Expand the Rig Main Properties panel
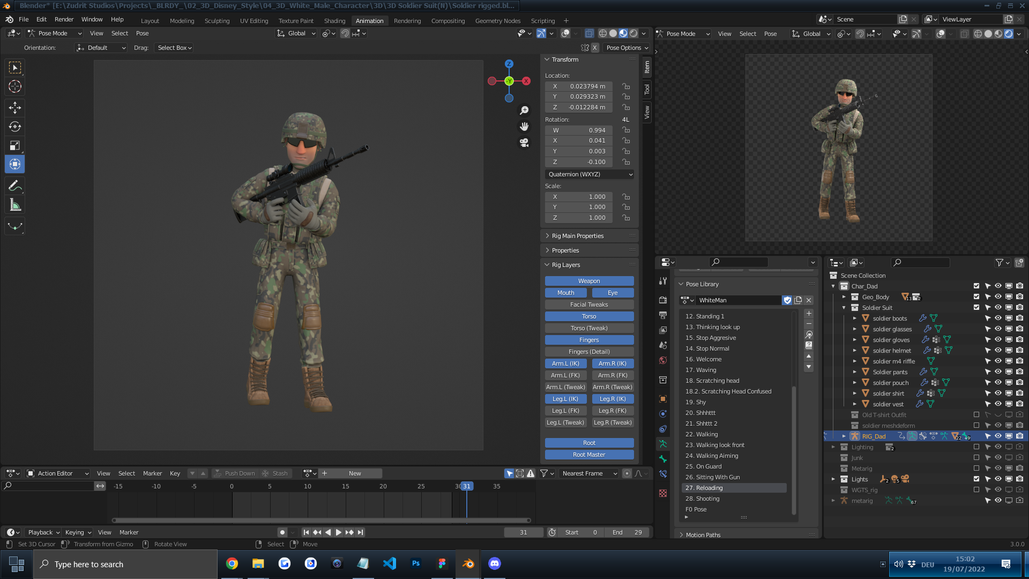This screenshot has height=579, width=1029. point(578,236)
